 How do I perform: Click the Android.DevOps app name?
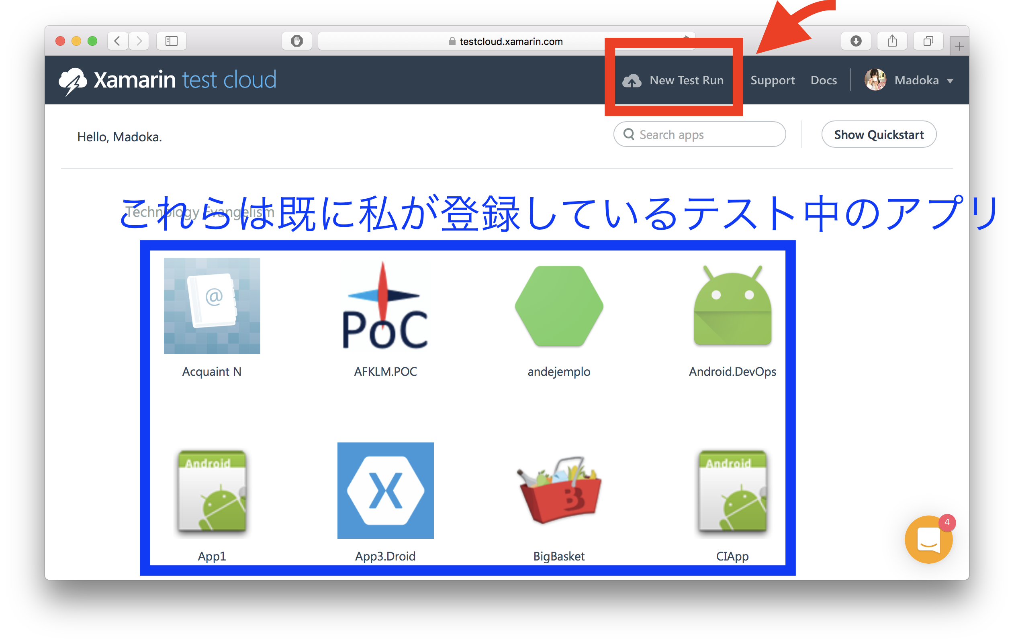(x=732, y=372)
